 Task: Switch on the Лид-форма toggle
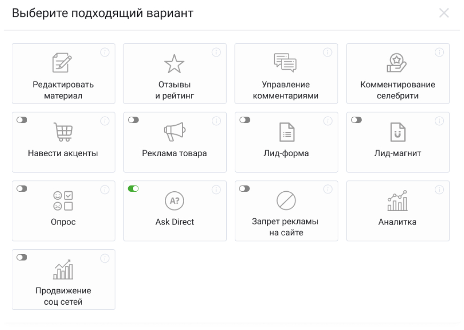[x=245, y=120]
